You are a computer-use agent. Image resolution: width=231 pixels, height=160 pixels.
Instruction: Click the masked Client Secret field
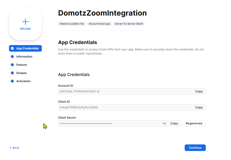[108, 124]
